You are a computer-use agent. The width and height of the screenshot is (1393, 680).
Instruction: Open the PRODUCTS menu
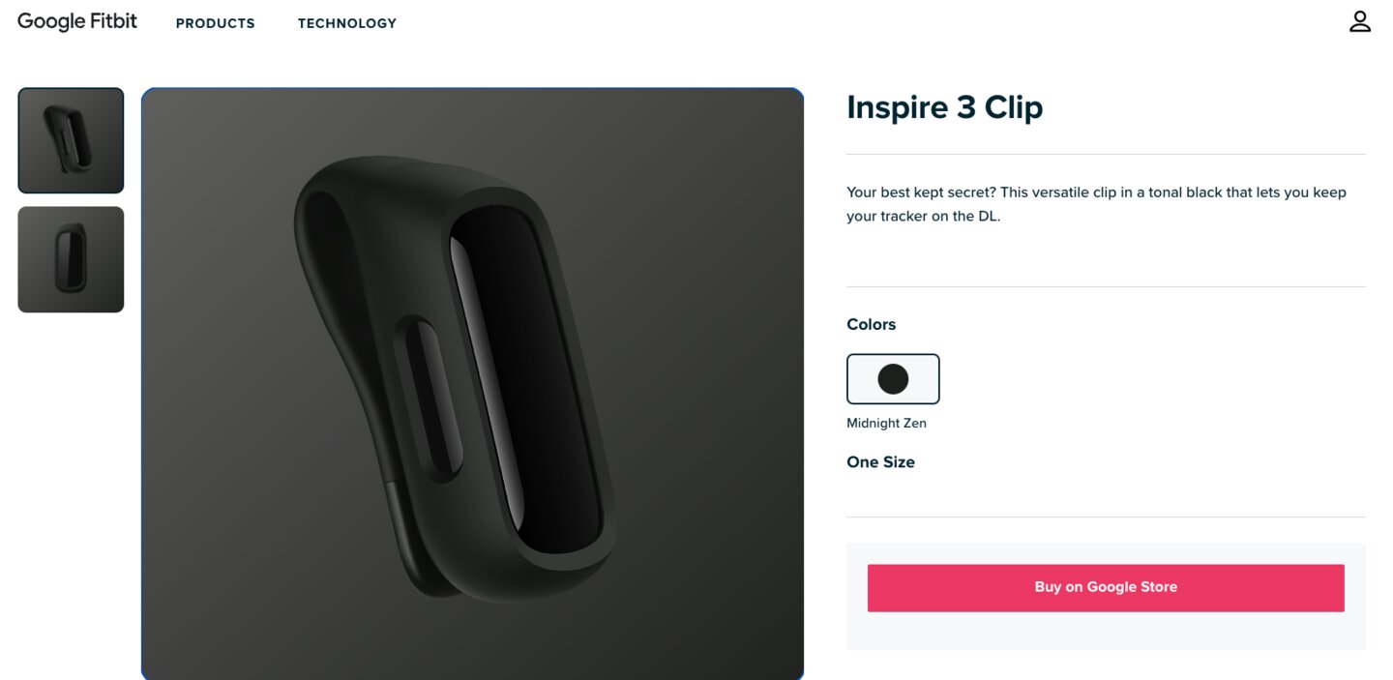tap(216, 23)
